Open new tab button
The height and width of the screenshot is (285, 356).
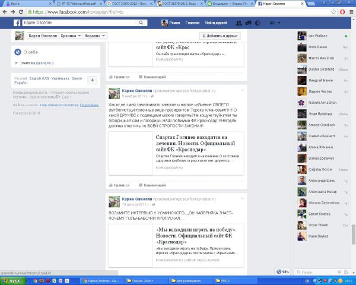[311, 4]
